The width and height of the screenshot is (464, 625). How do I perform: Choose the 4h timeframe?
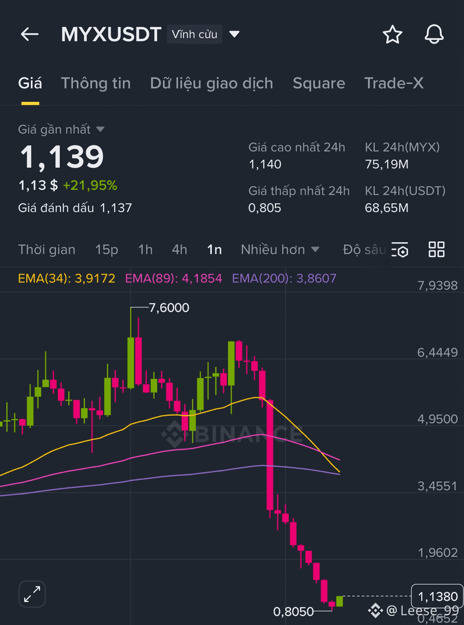179,250
